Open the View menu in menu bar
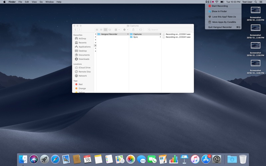 click(x=34, y=2)
